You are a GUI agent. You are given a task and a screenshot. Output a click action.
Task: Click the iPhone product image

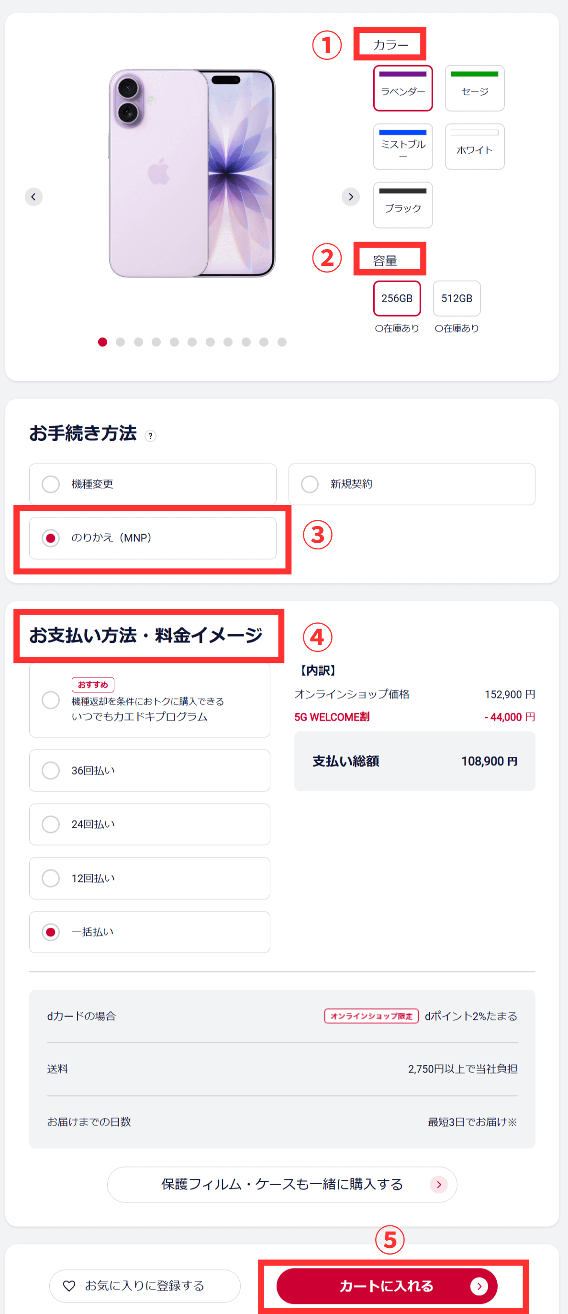pos(192,173)
